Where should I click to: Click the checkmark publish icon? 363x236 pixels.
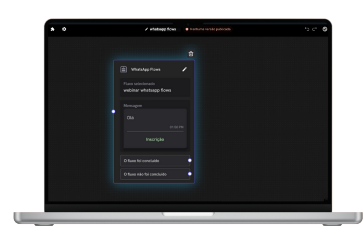click(x=325, y=29)
